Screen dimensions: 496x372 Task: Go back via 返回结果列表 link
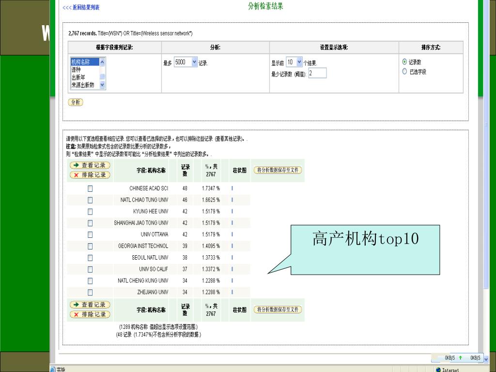[81, 7]
